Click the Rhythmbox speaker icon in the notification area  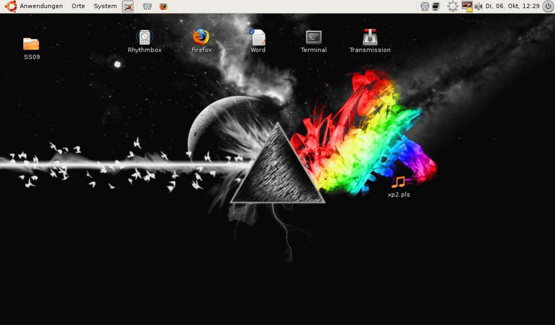pyautogui.click(x=425, y=7)
